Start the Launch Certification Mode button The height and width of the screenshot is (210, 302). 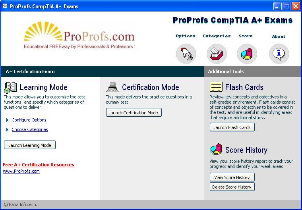(134, 113)
